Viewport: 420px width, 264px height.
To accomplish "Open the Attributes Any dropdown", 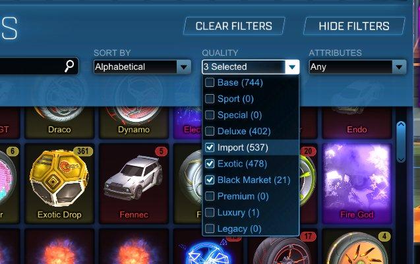I will pyautogui.click(x=357, y=67).
